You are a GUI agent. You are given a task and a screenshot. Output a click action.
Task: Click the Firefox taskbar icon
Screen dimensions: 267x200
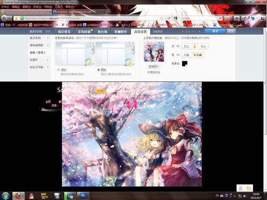(19, 196)
